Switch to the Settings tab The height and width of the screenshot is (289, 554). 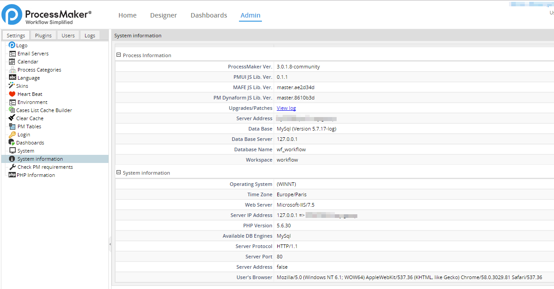(x=16, y=36)
